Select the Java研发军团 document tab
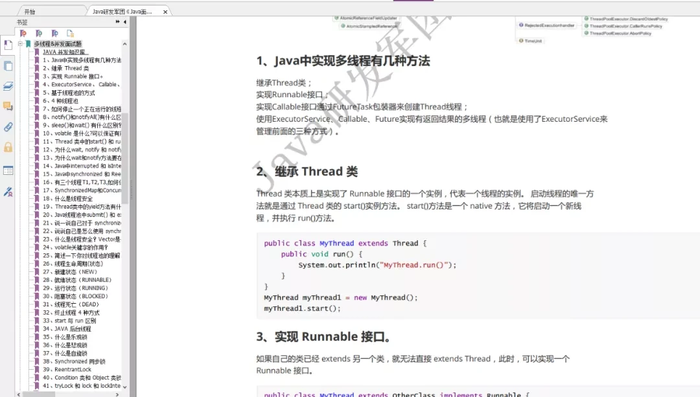The image size is (700, 397). click(x=122, y=12)
